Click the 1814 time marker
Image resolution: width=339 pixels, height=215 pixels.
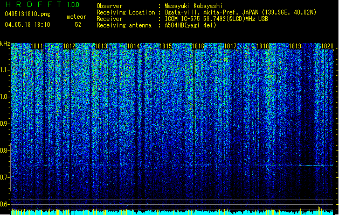(134, 46)
